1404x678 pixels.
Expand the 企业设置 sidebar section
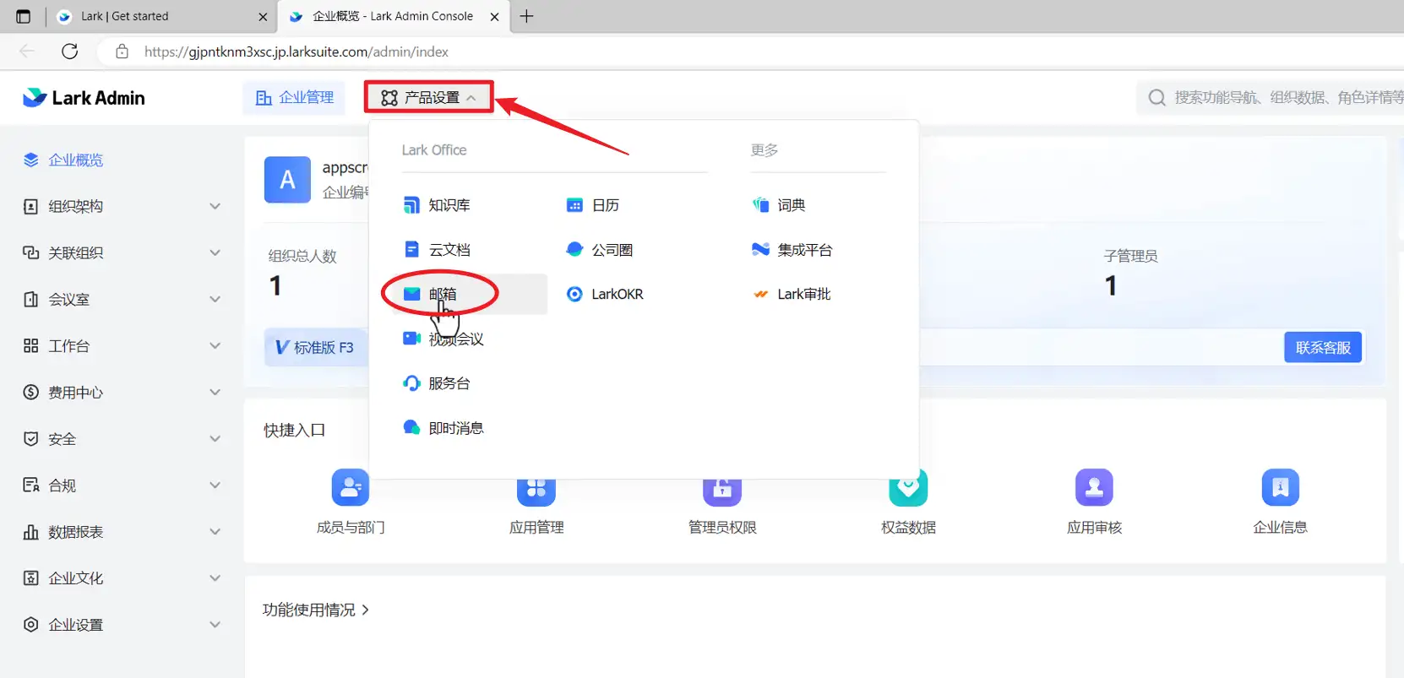click(215, 624)
